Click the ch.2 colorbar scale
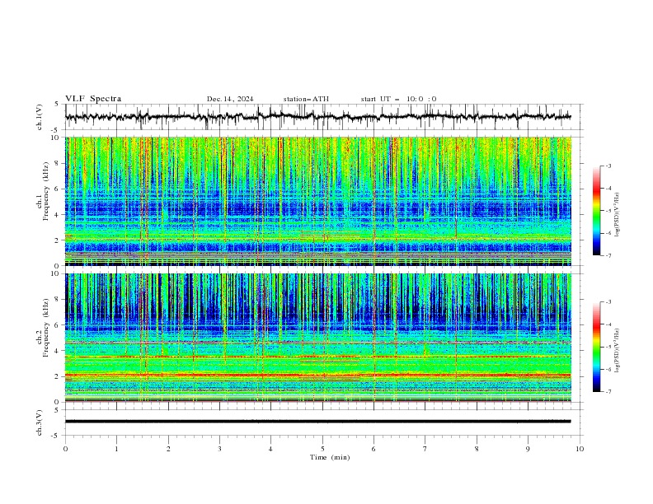 (x=596, y=347)
